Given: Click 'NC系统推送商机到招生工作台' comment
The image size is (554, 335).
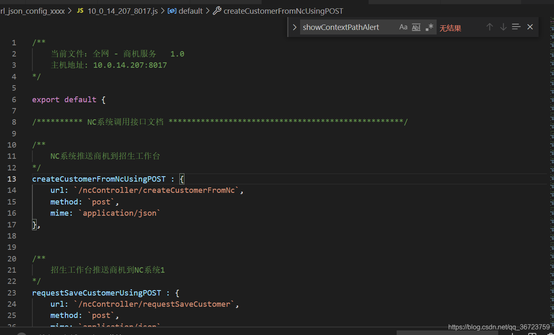Looking at the screenshot, I should pos(105,156).
